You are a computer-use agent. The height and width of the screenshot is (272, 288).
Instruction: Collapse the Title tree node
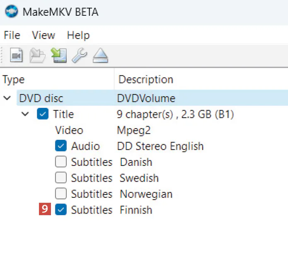click(x=25, y=114)
